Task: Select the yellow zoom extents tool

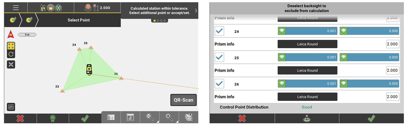Action: coord(11,46)
